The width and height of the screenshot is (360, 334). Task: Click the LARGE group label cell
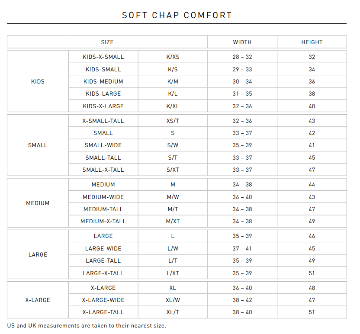38,254
